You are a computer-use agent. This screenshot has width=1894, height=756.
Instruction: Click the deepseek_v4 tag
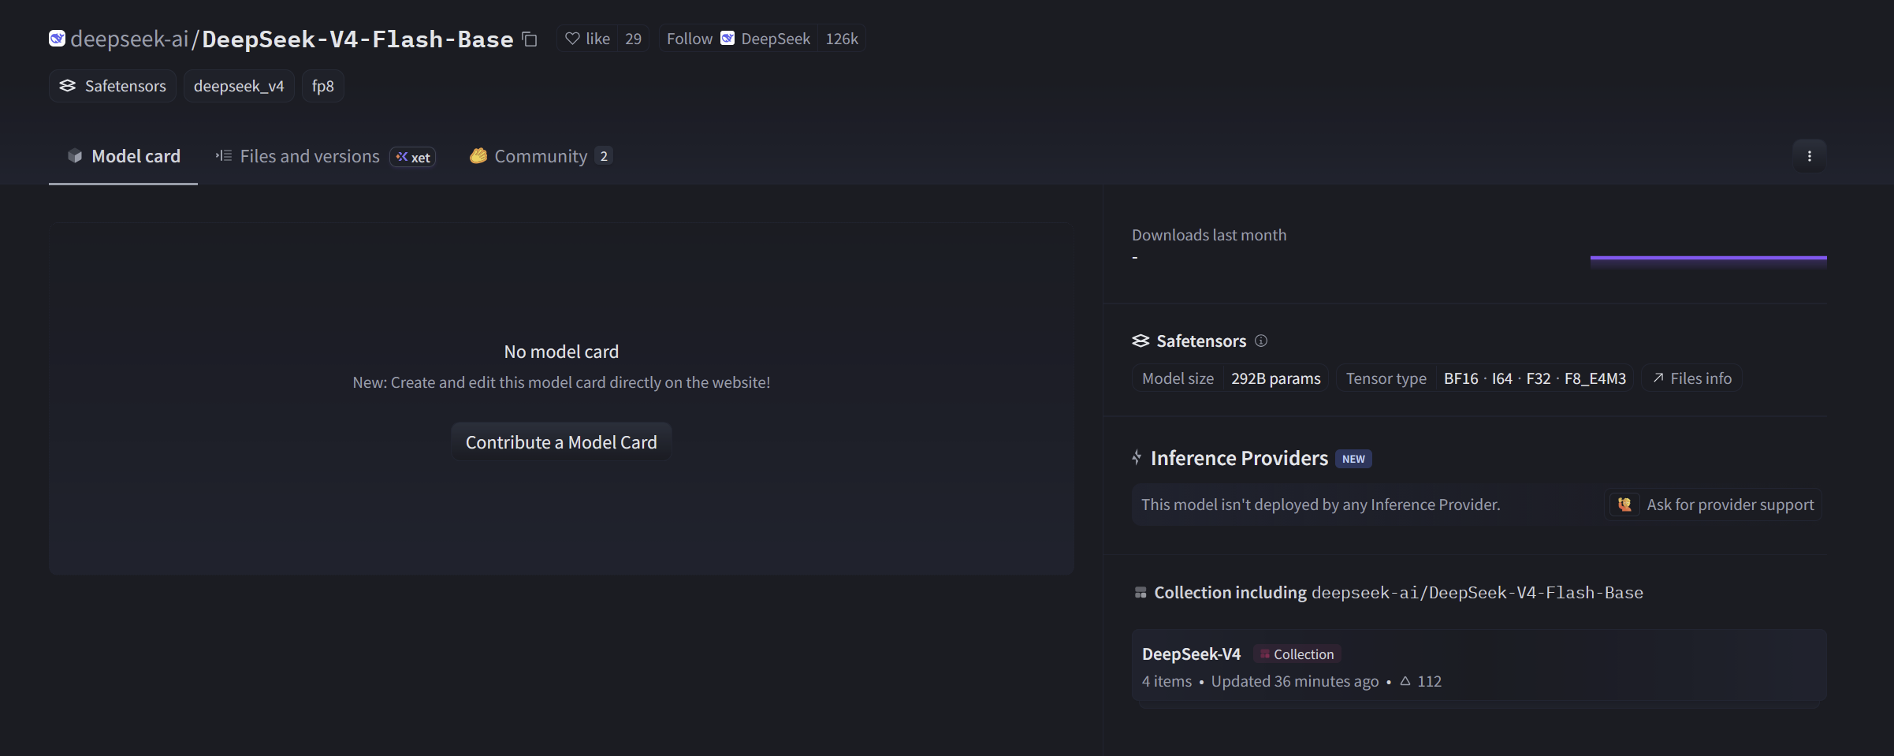(239, 86)
